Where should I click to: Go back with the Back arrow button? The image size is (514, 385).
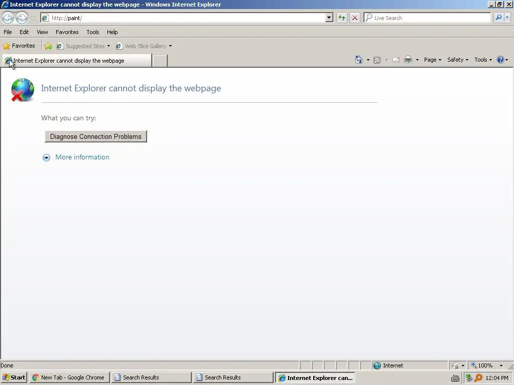pyautogui.click(x=8, y=18)
